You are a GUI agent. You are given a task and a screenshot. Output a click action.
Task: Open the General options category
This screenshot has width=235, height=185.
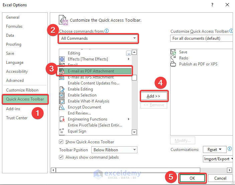tap(13, 17)
